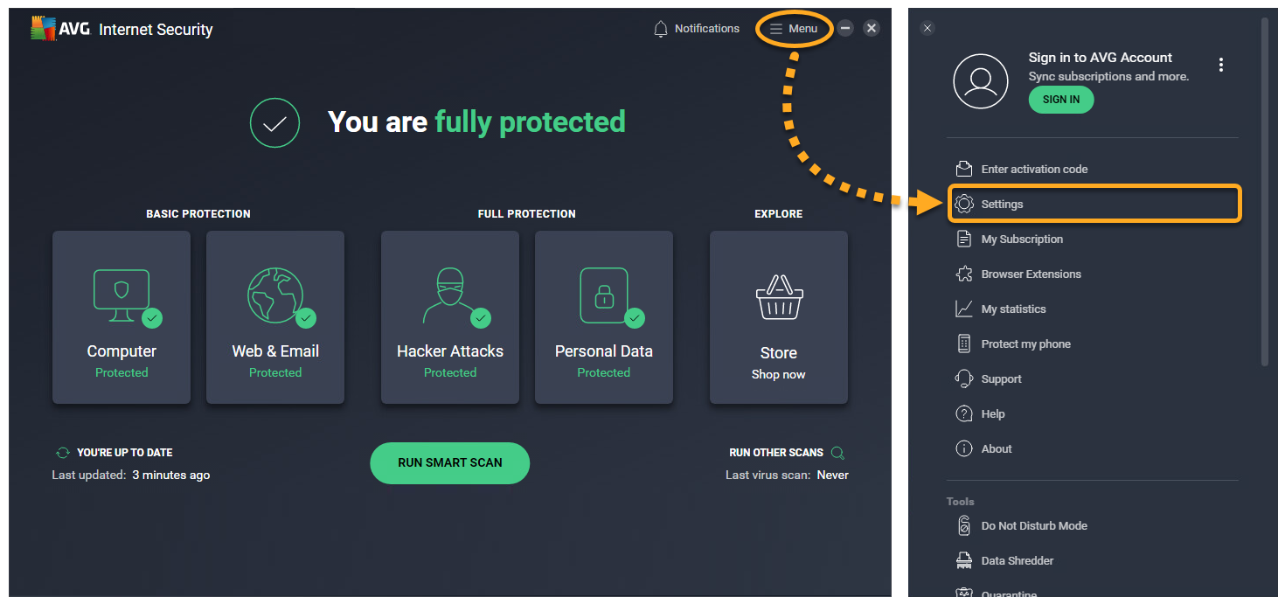Open the hamburger Menu
Viewport: 1285px width, 604px height.
pyautogui.click(x=794, y=29)
